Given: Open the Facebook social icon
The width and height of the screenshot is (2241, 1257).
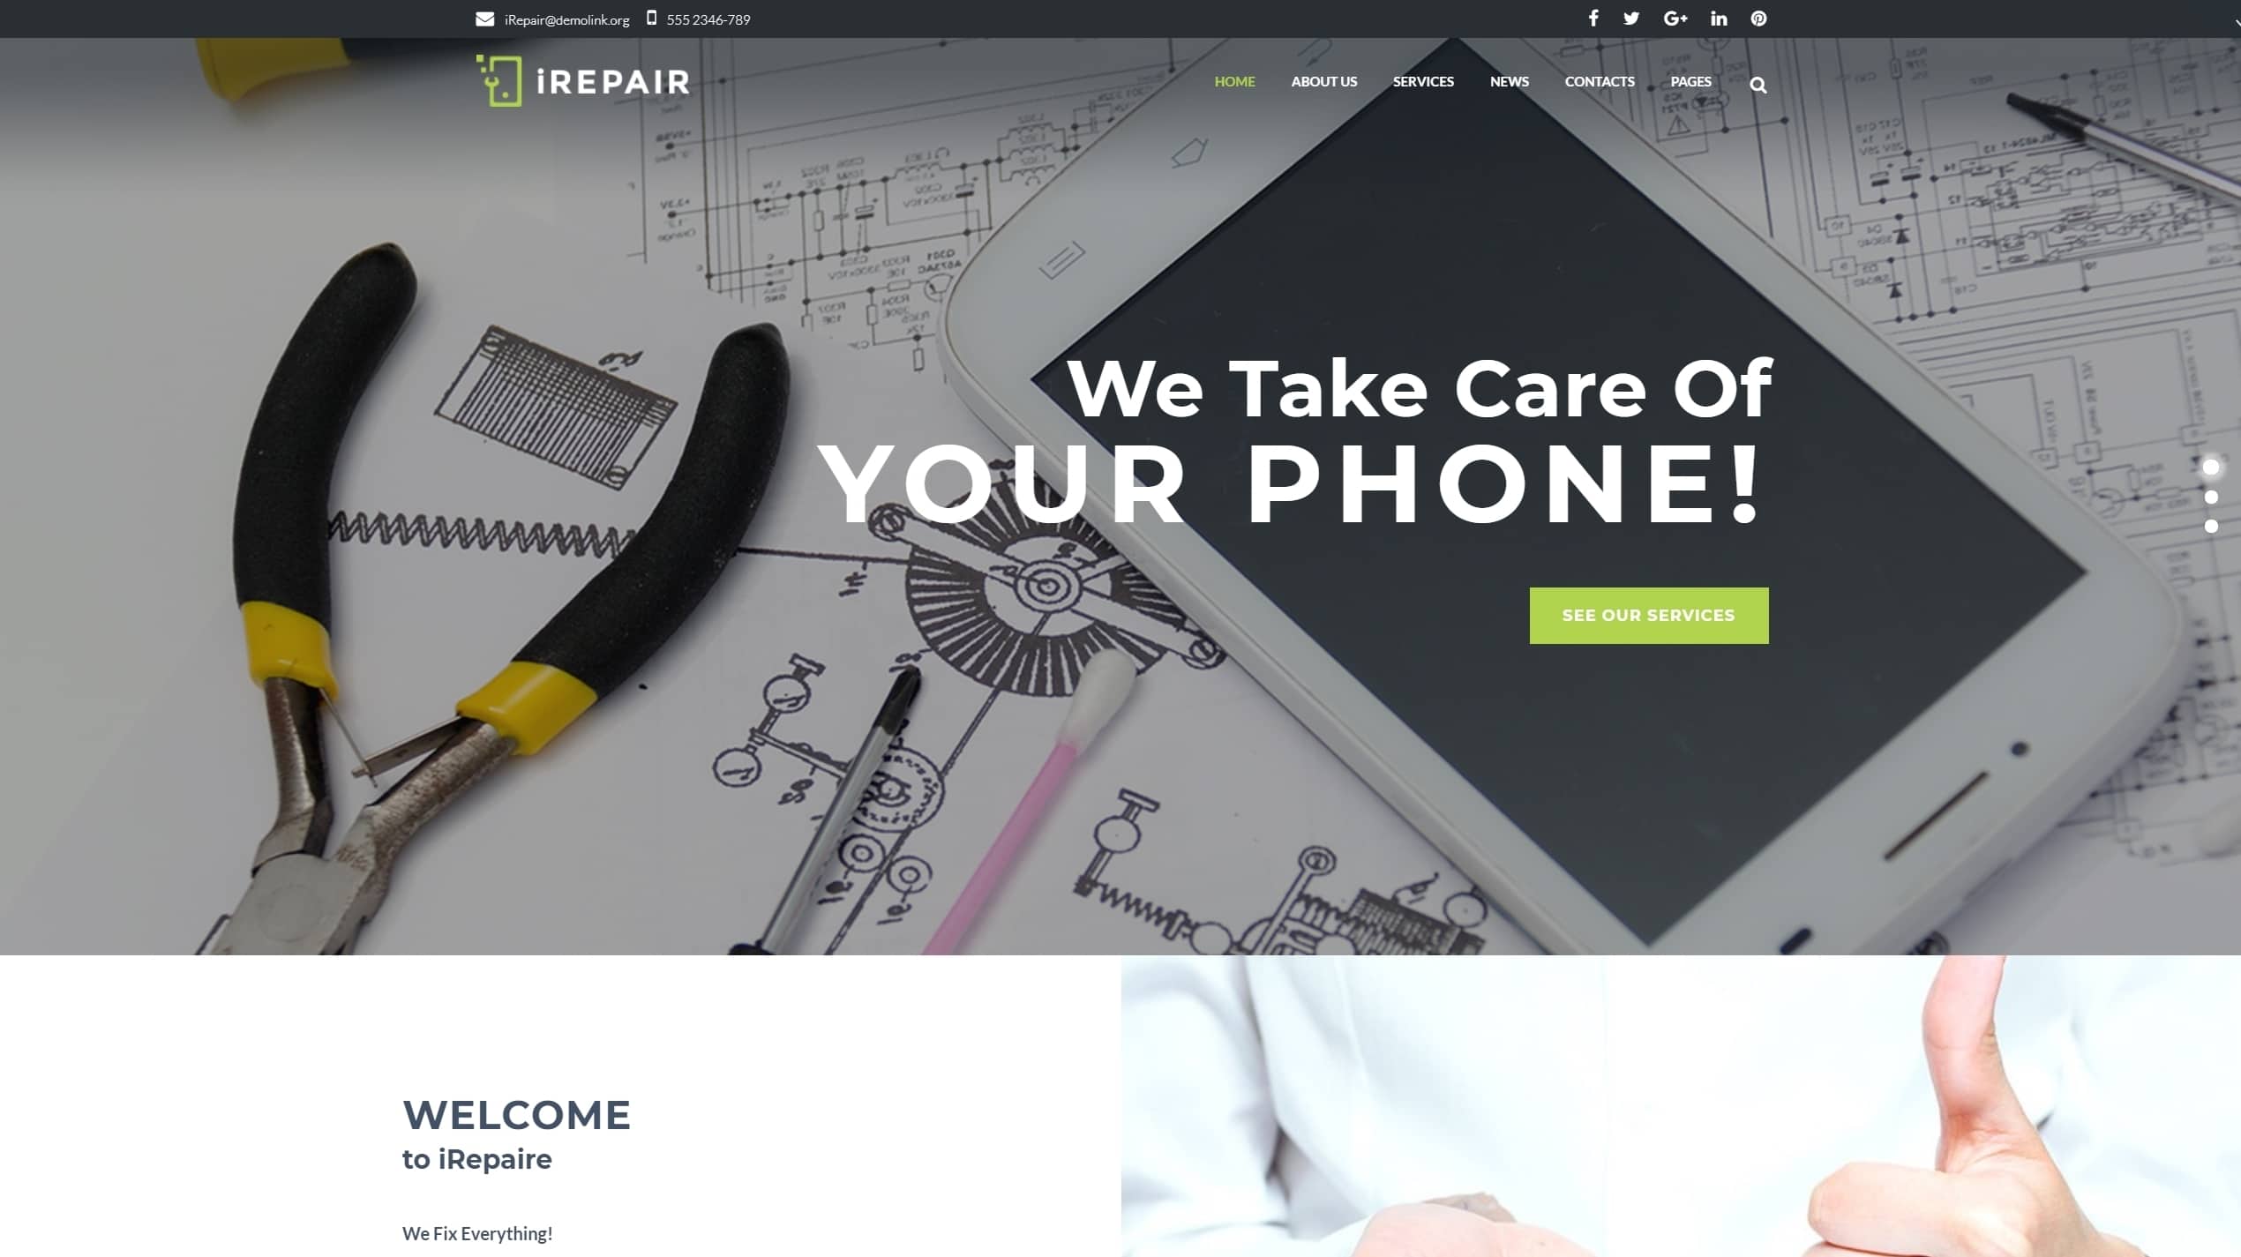Looking at the screenshot, I should tap(1593, 19).
